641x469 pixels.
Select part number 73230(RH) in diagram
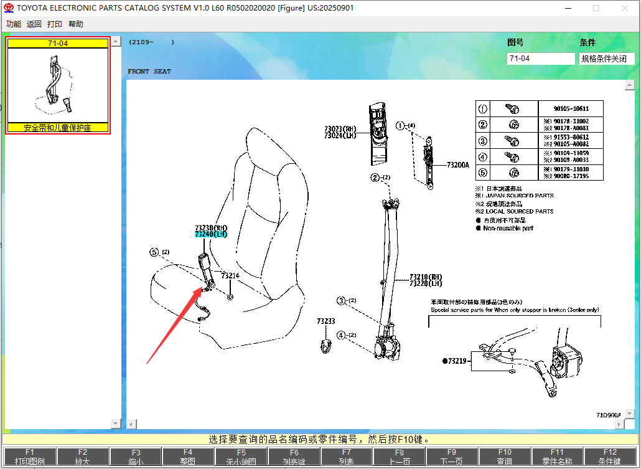[211, 228]
